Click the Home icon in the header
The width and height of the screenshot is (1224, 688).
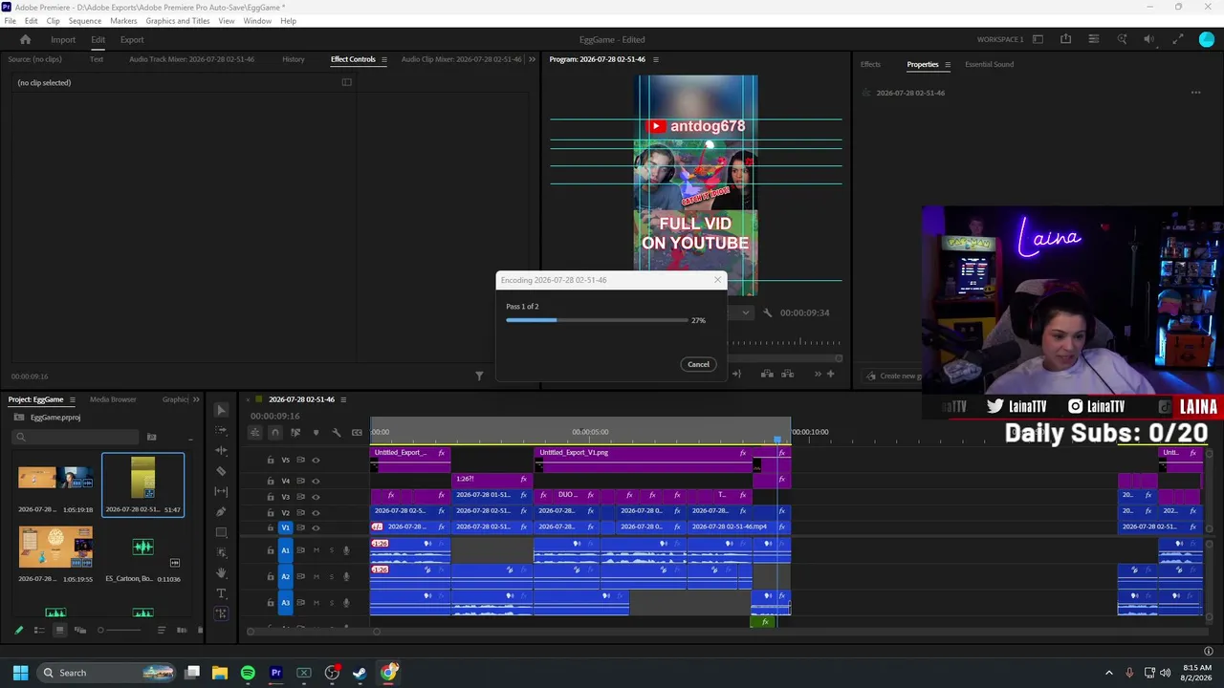point(26,39)
